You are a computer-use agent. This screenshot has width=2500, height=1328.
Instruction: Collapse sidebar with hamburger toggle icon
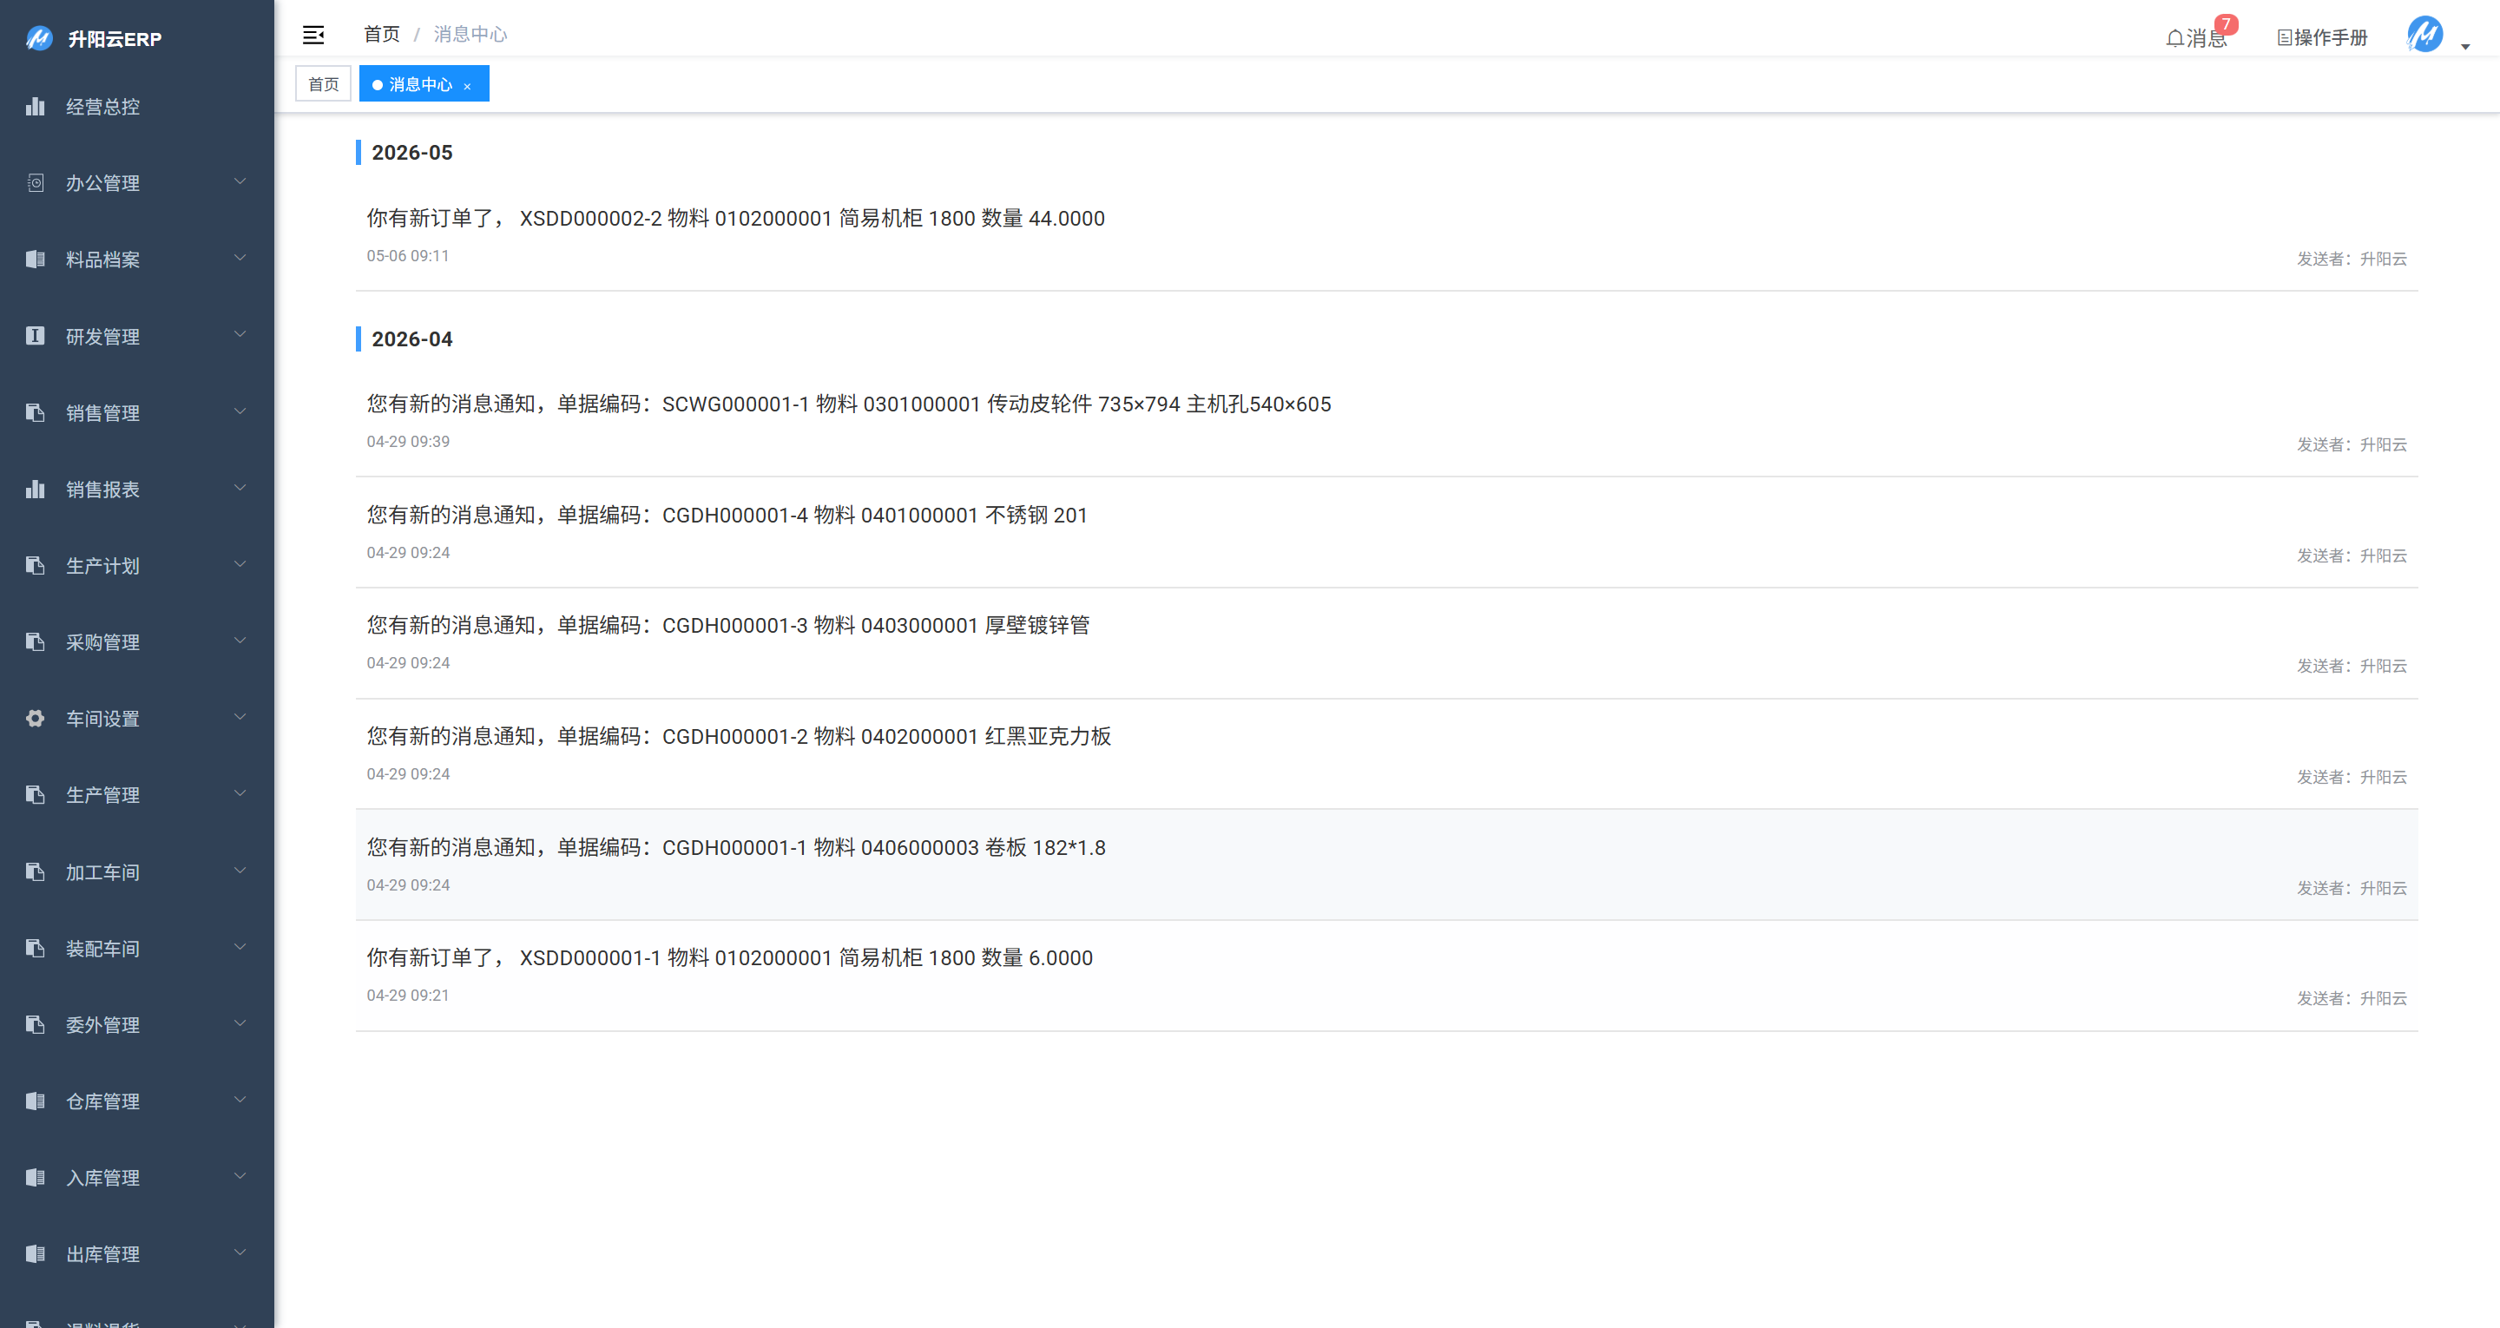coord(313,35)
